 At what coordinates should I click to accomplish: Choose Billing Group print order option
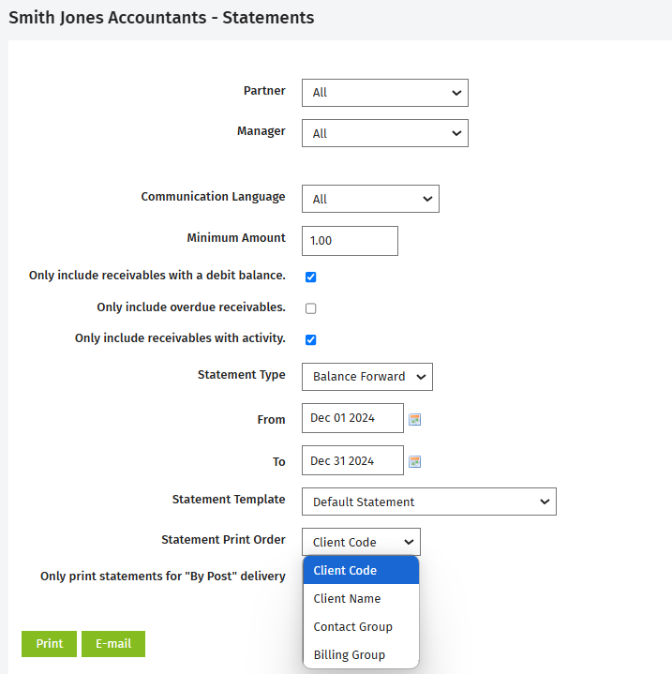click(361, 654)
